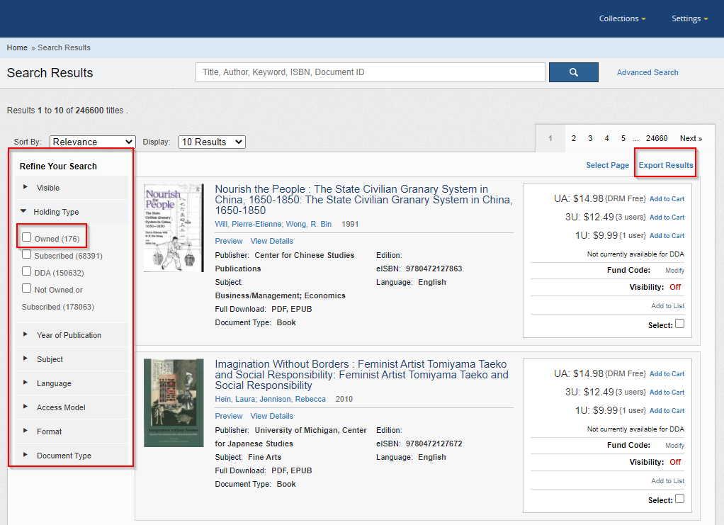724x525 pixels.
Task: Expand the Year of Publication filter
Action: pos(69,334)
